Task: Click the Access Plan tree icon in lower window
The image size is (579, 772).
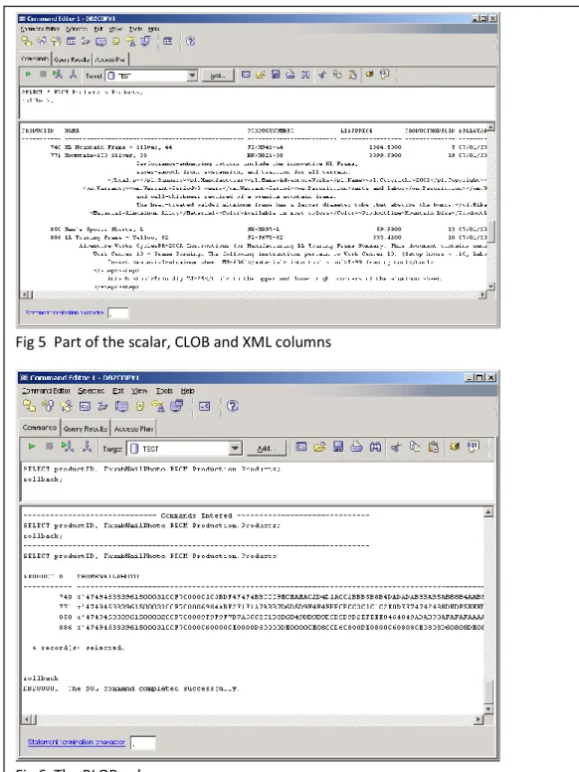Action: [88, 447]
